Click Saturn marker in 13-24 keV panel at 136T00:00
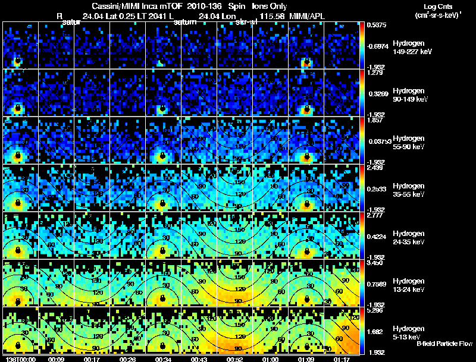 pyautogui.click(x=18, y=300)
